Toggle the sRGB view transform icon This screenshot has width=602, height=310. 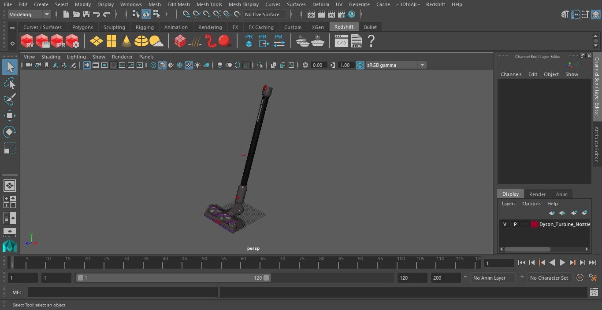coord(360,65)
